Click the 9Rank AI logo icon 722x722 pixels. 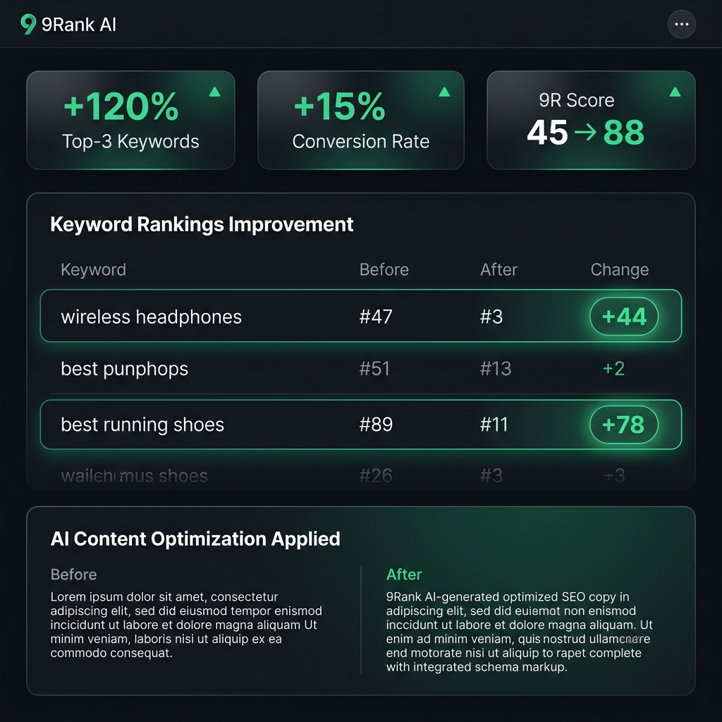click(x=28, y=24)
